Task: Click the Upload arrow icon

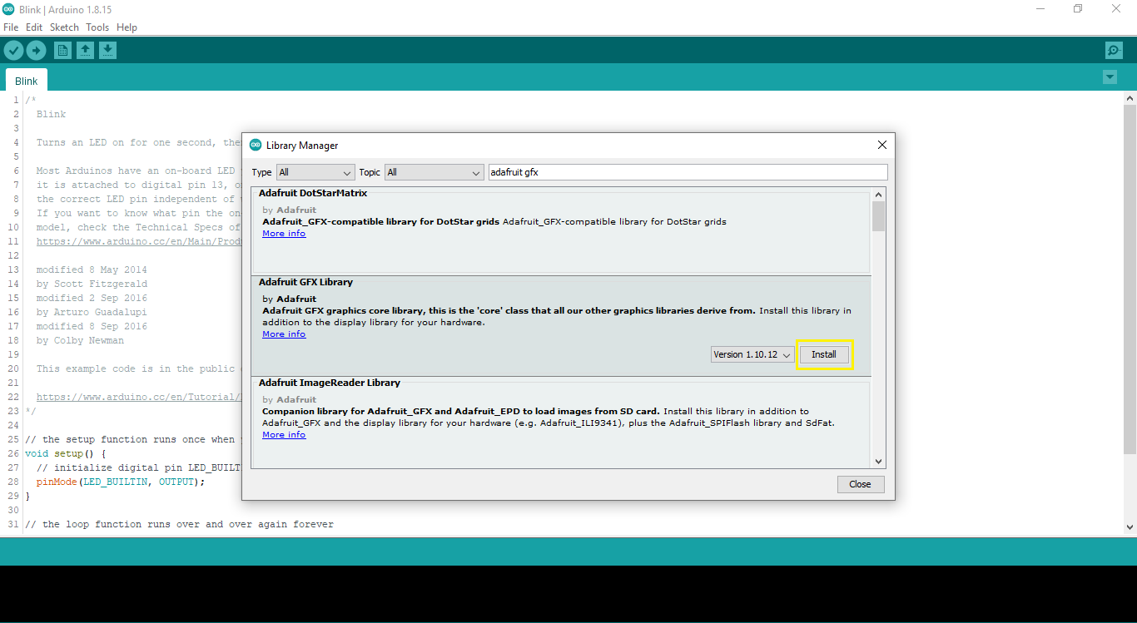Action: click(36, 51)
